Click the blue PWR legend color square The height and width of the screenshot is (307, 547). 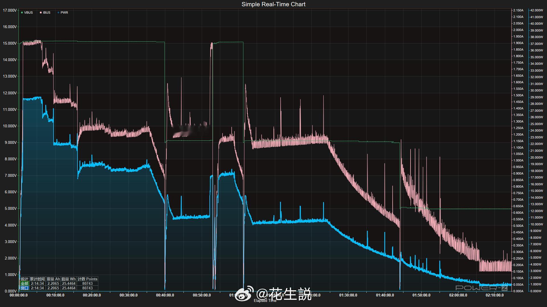[58, 13]
